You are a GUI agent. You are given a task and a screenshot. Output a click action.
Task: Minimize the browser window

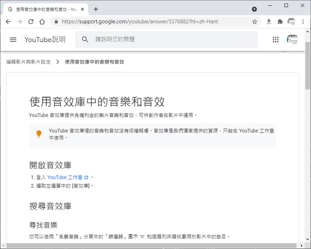[270, 5]
